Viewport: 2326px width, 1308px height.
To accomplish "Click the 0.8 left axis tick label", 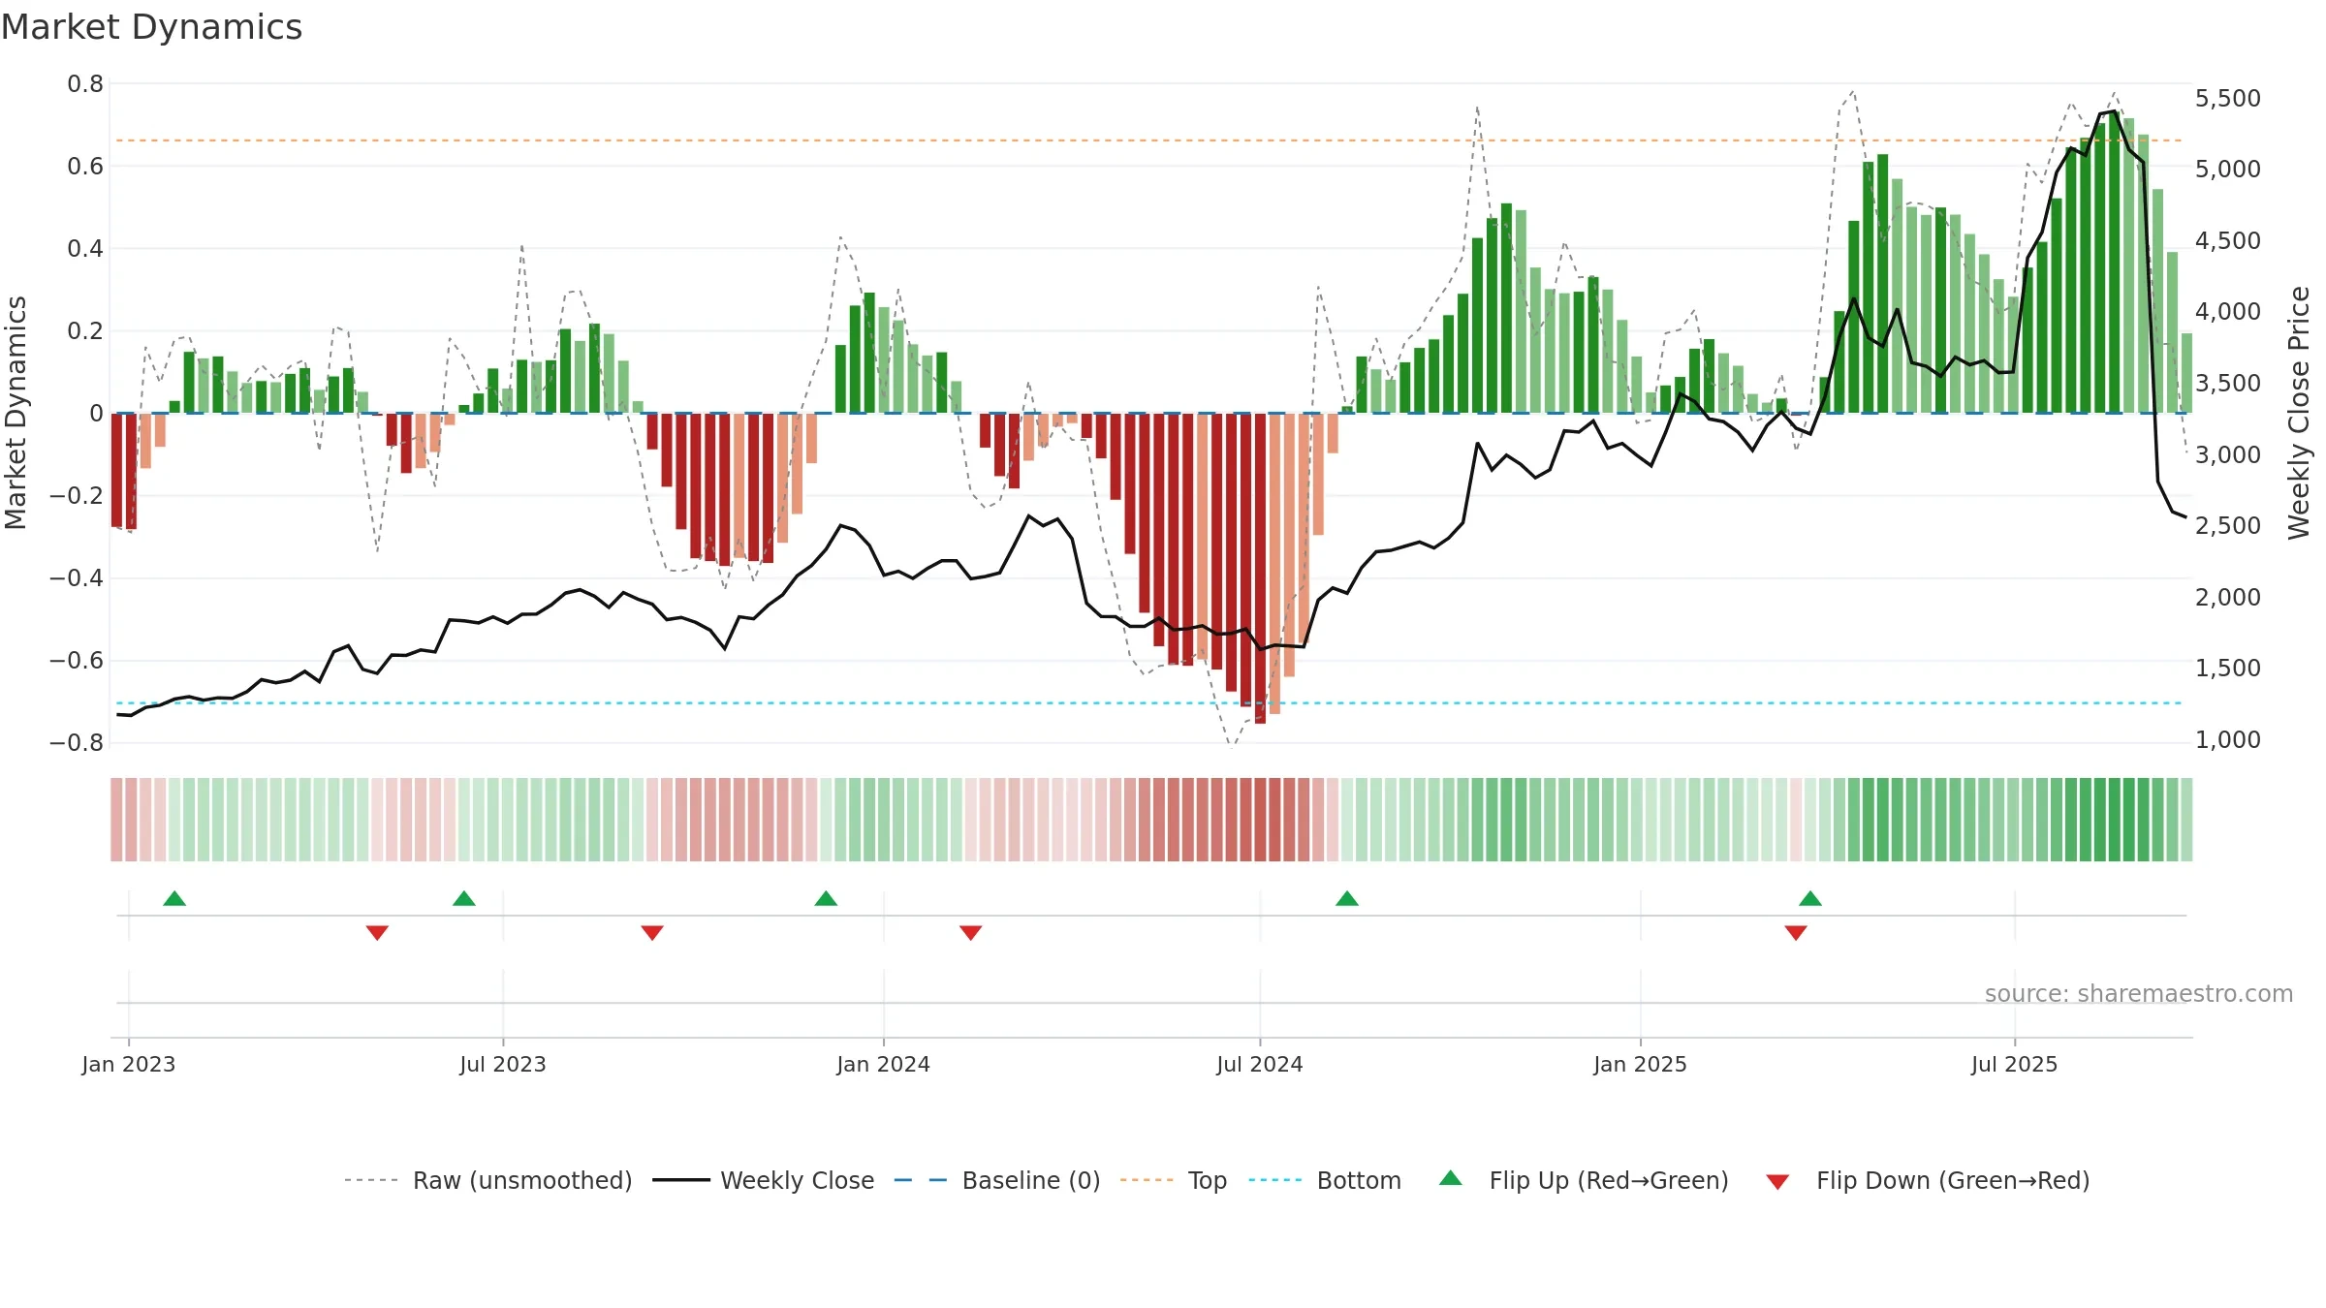I will 85,84.
